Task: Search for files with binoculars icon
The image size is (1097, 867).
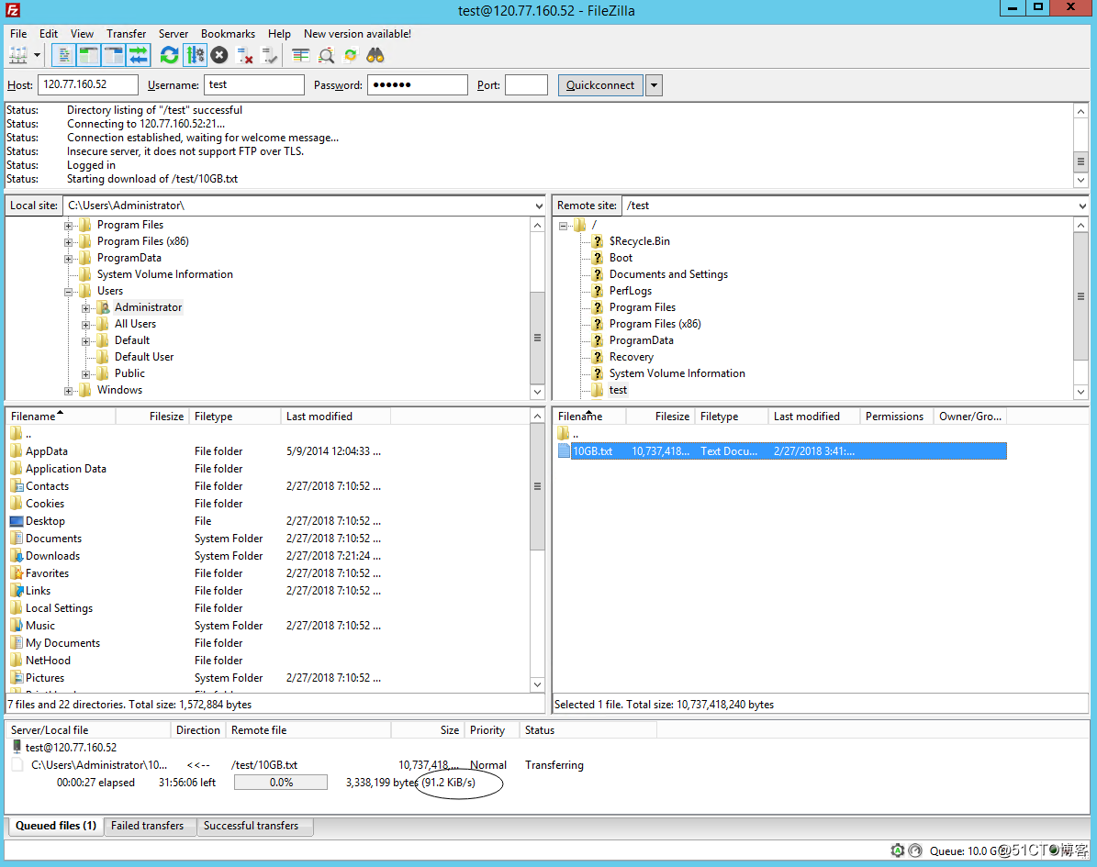Action: [x=375, y=55]
